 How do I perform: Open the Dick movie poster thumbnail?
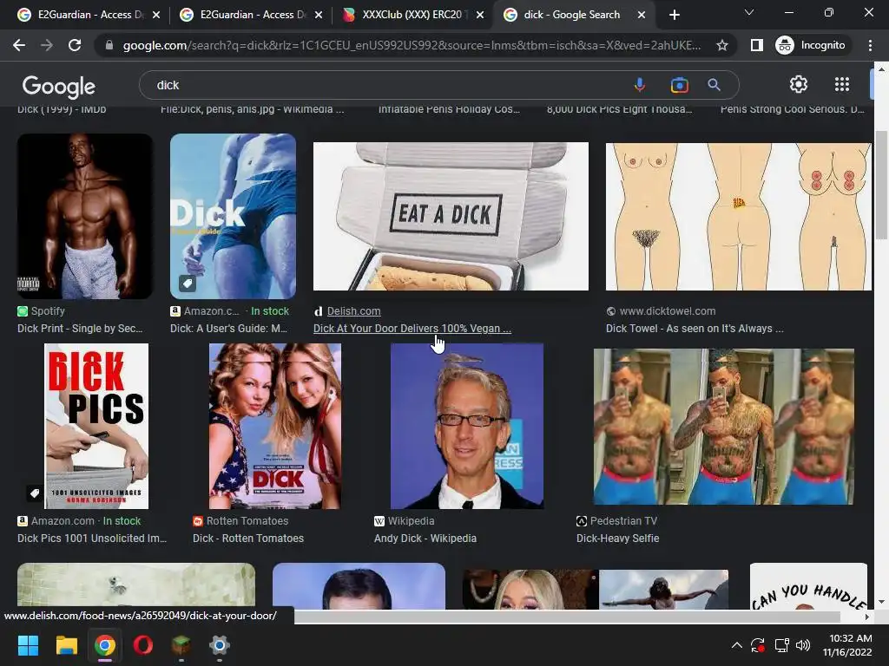click(275, 426)
